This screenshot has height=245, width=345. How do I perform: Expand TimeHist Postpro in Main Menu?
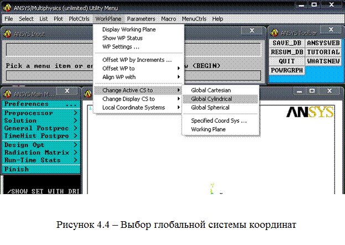(41, 136)
